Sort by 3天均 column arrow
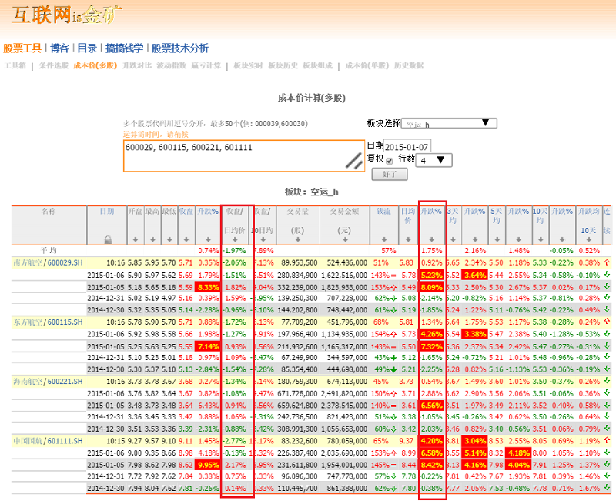The image size is (616, 501). click(453, 239)
